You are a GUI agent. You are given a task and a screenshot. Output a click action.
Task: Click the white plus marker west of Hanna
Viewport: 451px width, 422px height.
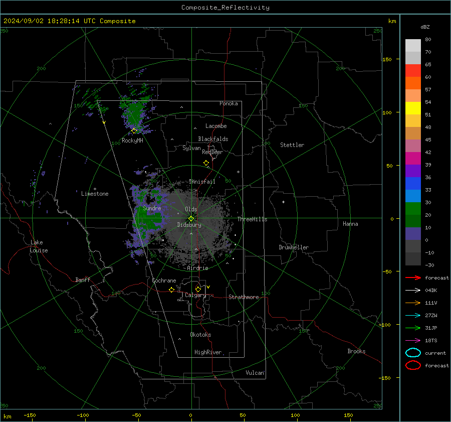283,202
